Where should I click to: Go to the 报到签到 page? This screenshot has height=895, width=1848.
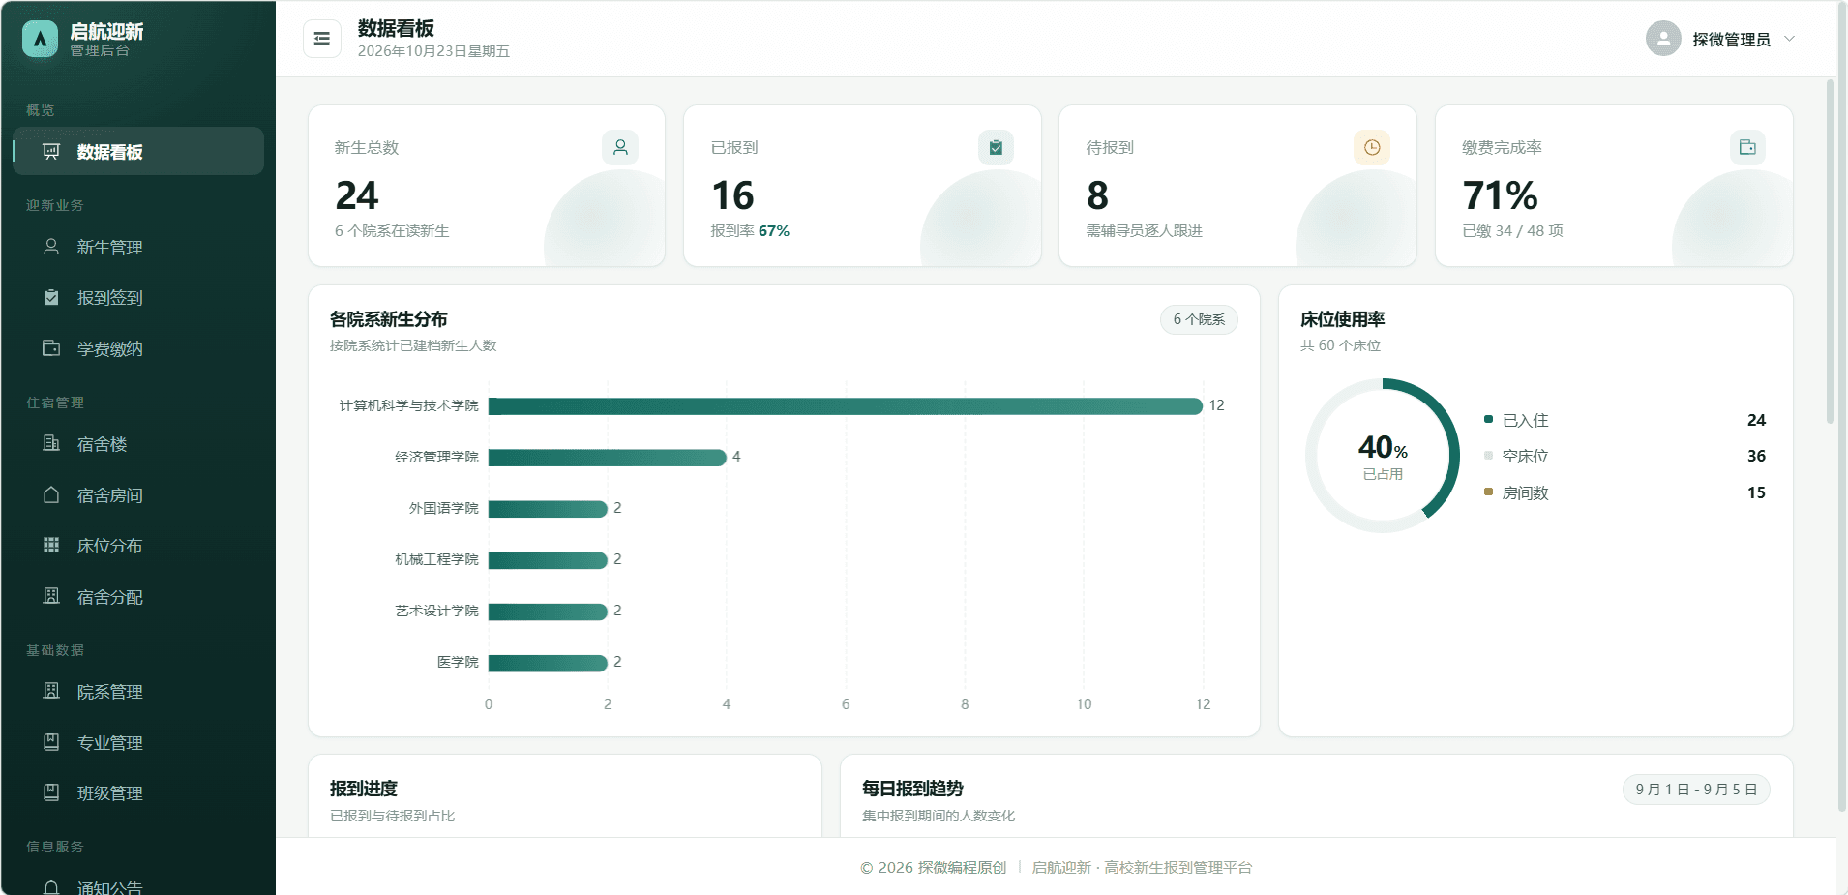pos(138,297)
